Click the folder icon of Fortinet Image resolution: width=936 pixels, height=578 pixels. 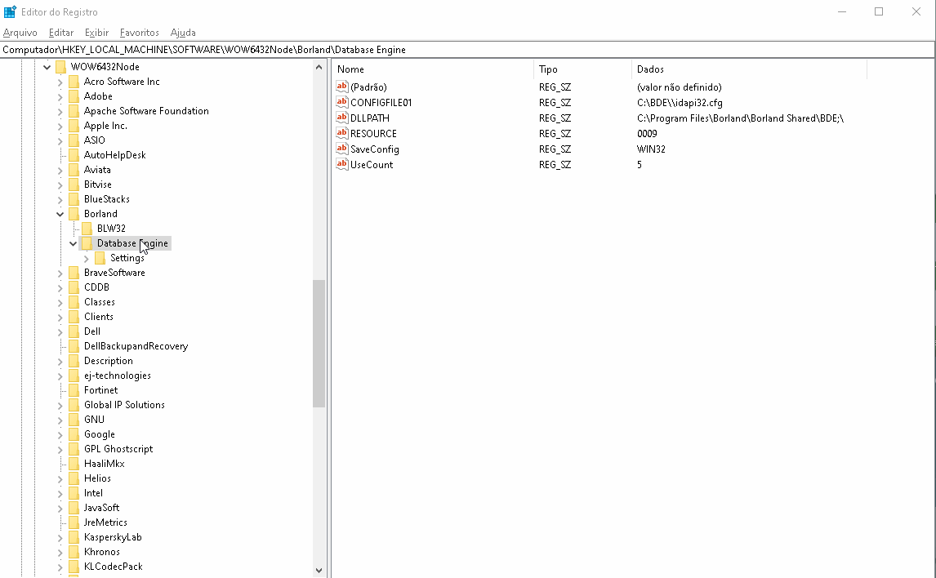(74, 390)
